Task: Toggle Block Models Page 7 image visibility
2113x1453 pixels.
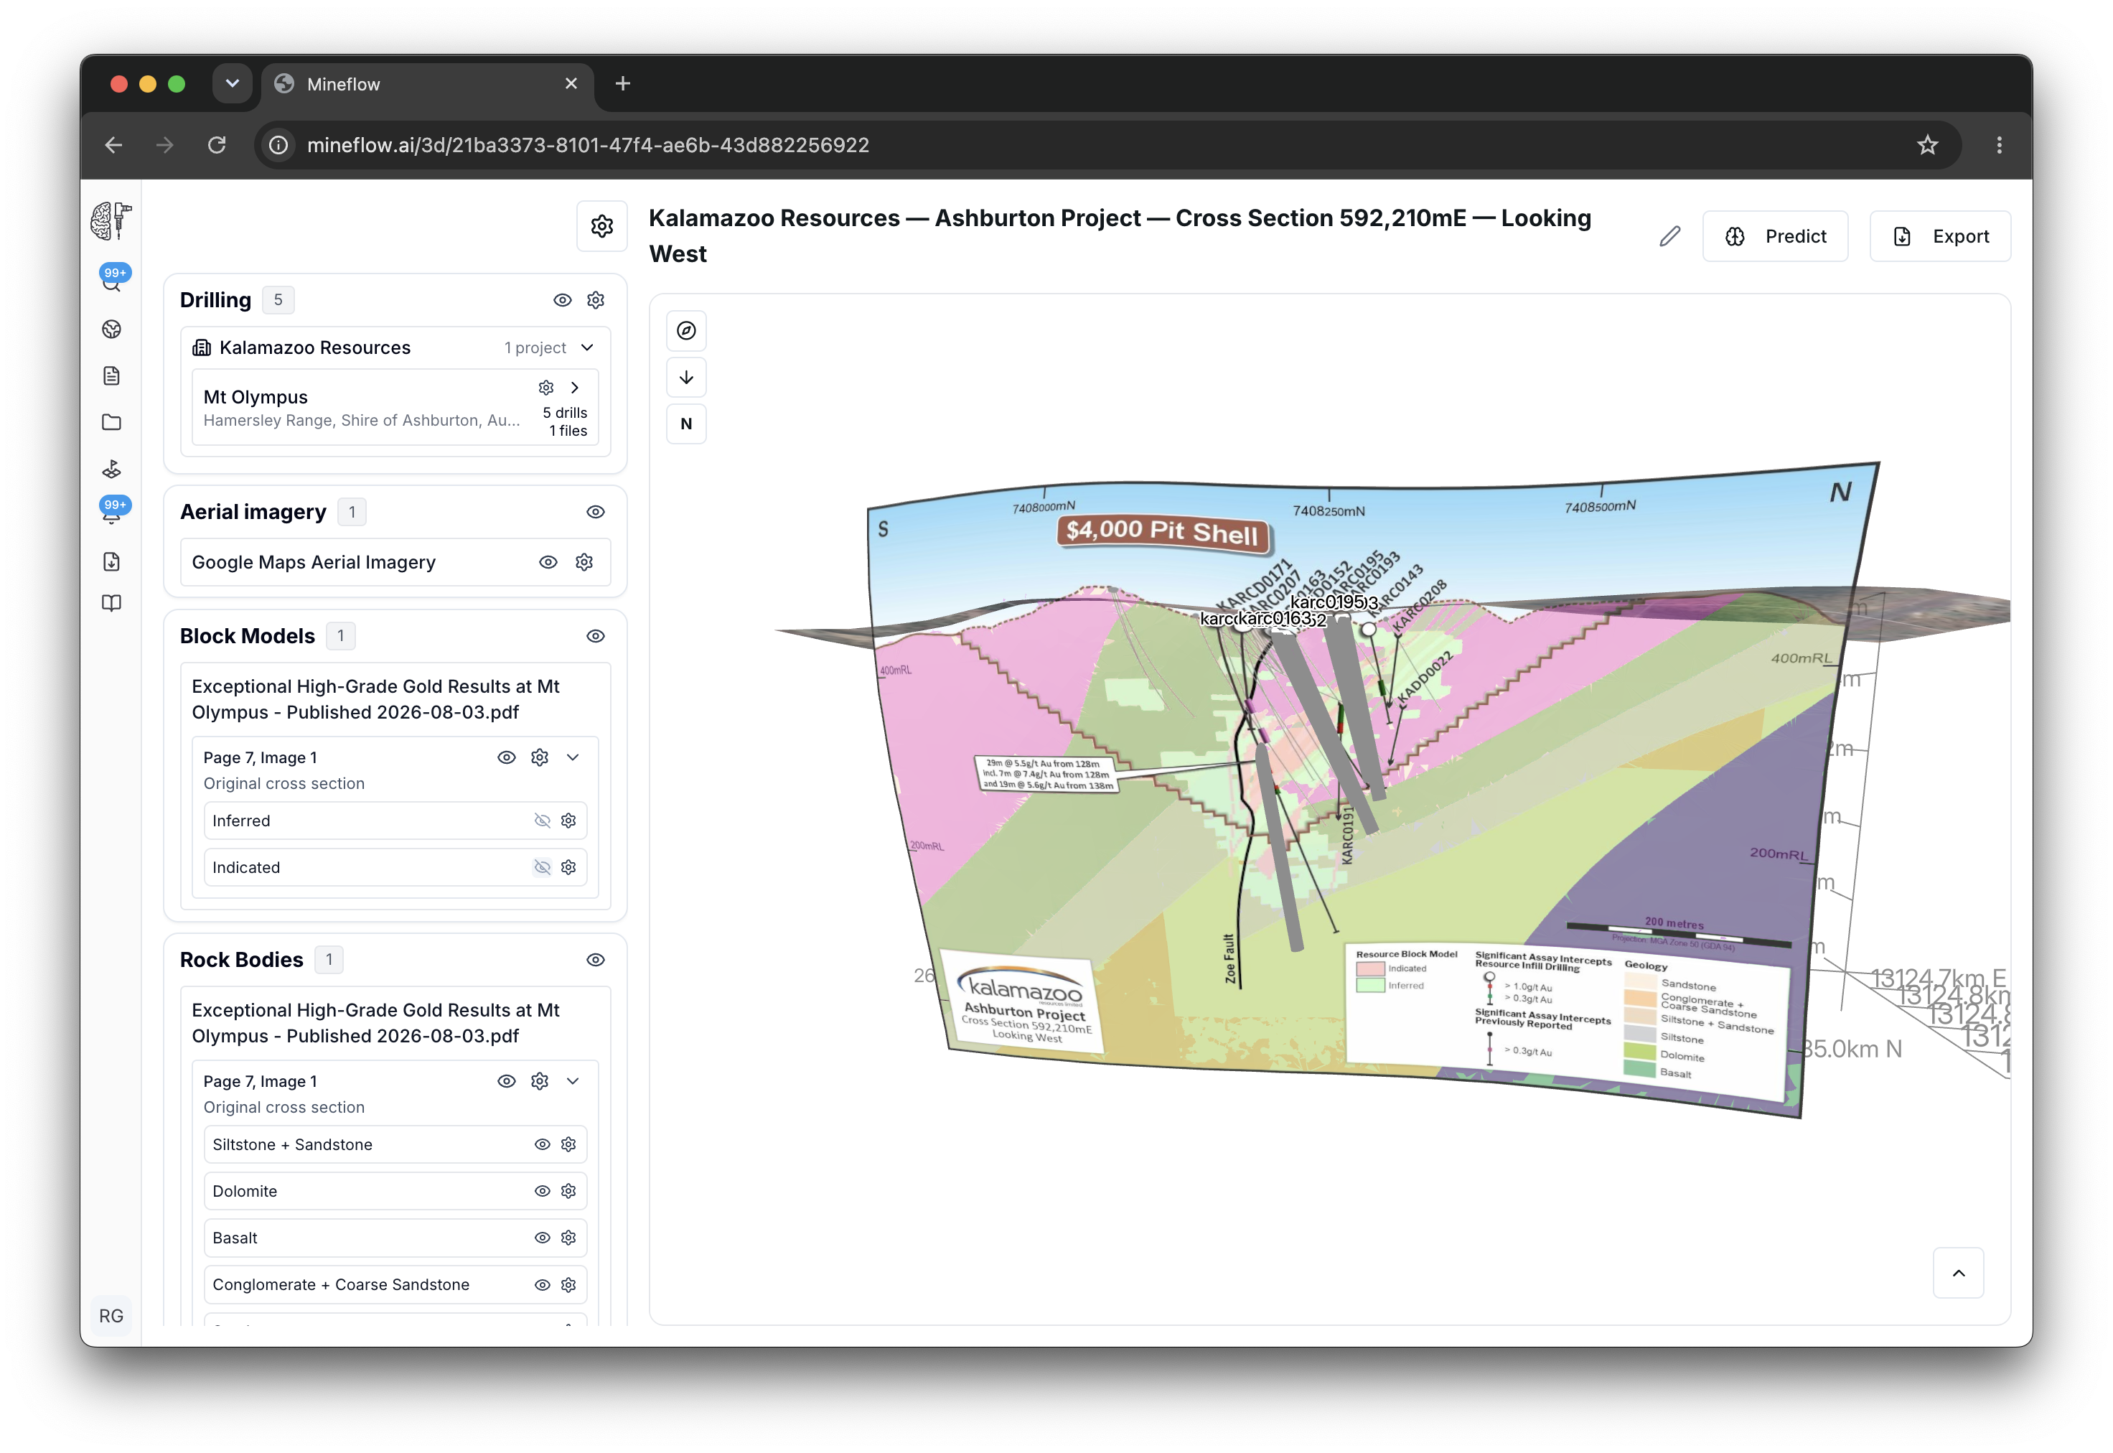Action: pos(507,757)
